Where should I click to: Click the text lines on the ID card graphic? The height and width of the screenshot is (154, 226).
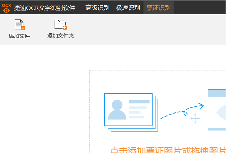[x=138, y=109]
